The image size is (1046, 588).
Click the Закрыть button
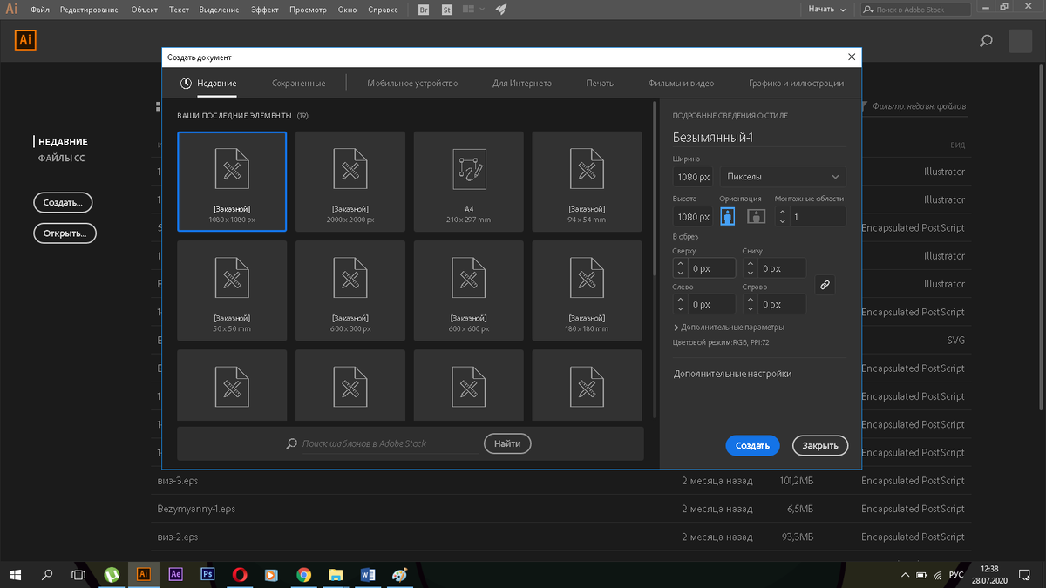coord(820,445)
